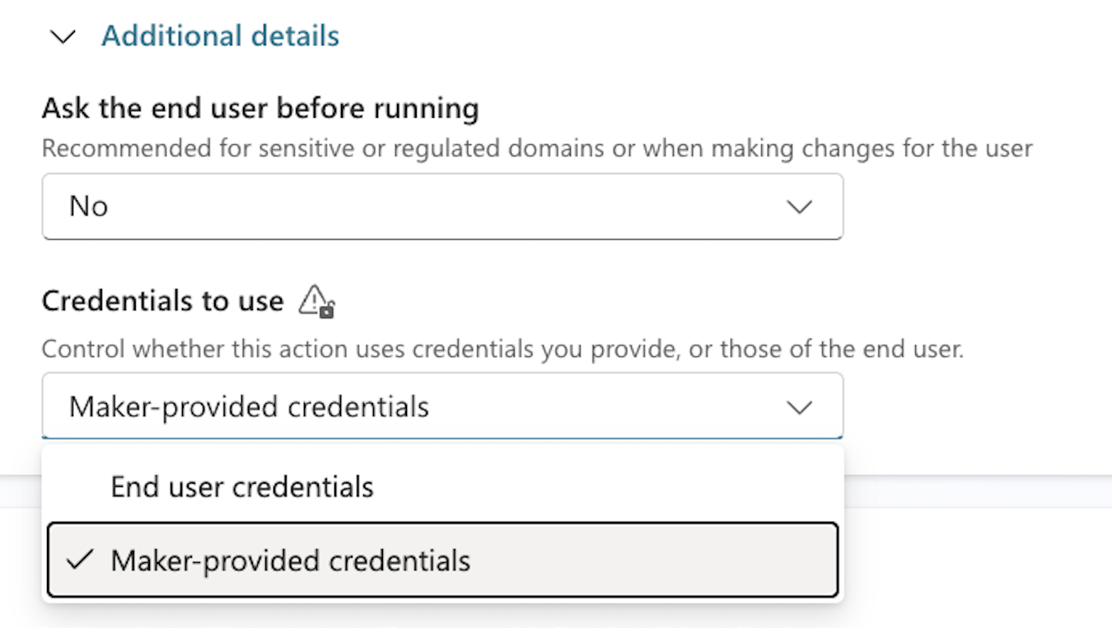
Task: Click the selected Maker-provided credentials text in combo box
Action: point(249,407)
